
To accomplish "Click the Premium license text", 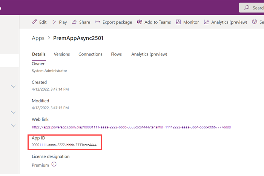I will [x=40, y=165].
